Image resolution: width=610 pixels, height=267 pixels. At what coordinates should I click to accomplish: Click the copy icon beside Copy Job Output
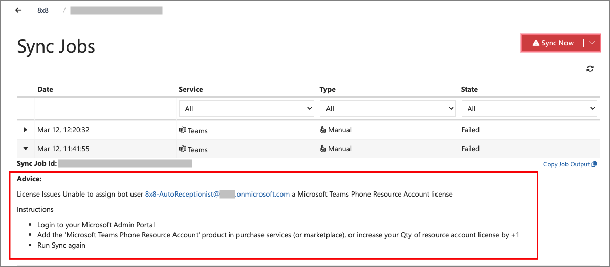594,164
